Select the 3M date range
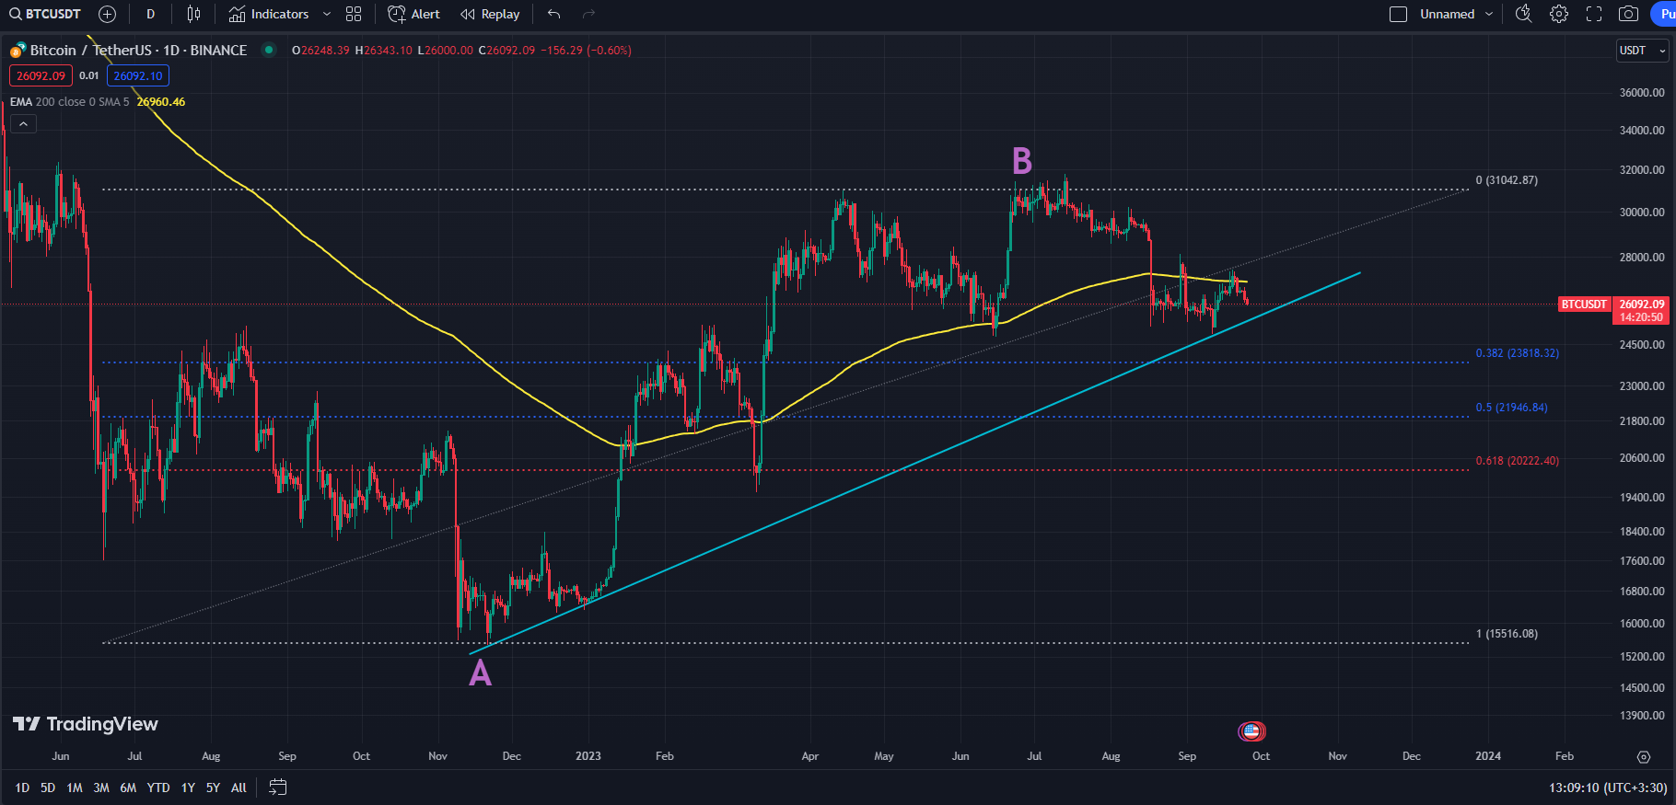 pyautogui.click(x=101, y=788)
